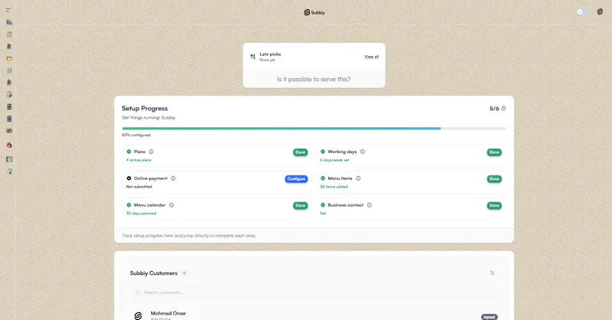Open the yellow folder sidebar icon

9,58
